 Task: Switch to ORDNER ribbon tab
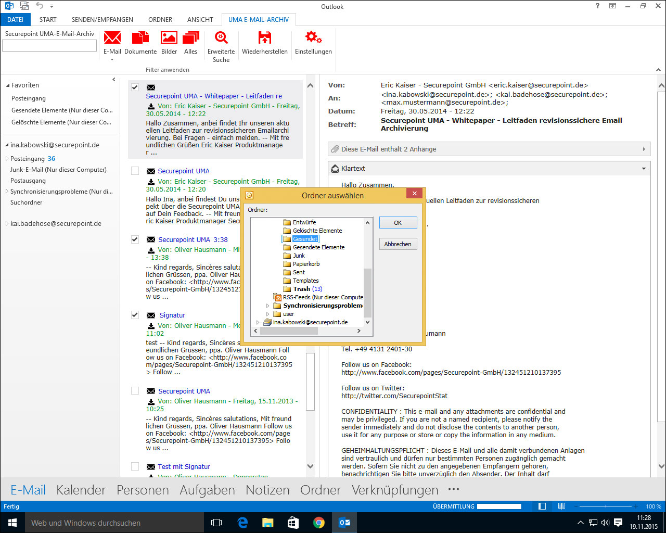160,19
